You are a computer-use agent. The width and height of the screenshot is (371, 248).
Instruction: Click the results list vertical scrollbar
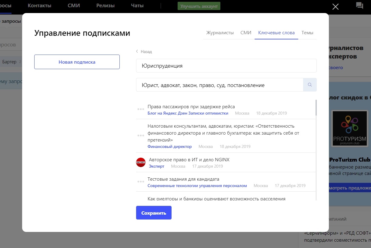pyautogui.click(x=316, y=108)
